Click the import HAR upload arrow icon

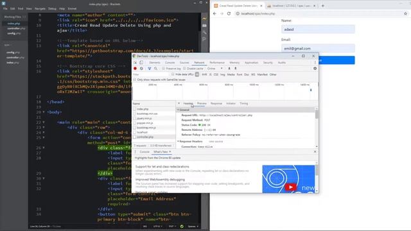[229, 69]
